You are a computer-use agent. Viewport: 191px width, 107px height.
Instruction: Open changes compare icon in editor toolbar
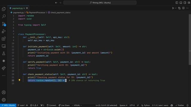[x=179, y=8]
